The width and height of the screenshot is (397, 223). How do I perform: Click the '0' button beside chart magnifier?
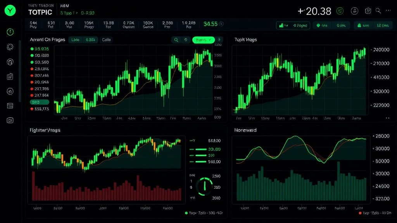coord(186,40)
